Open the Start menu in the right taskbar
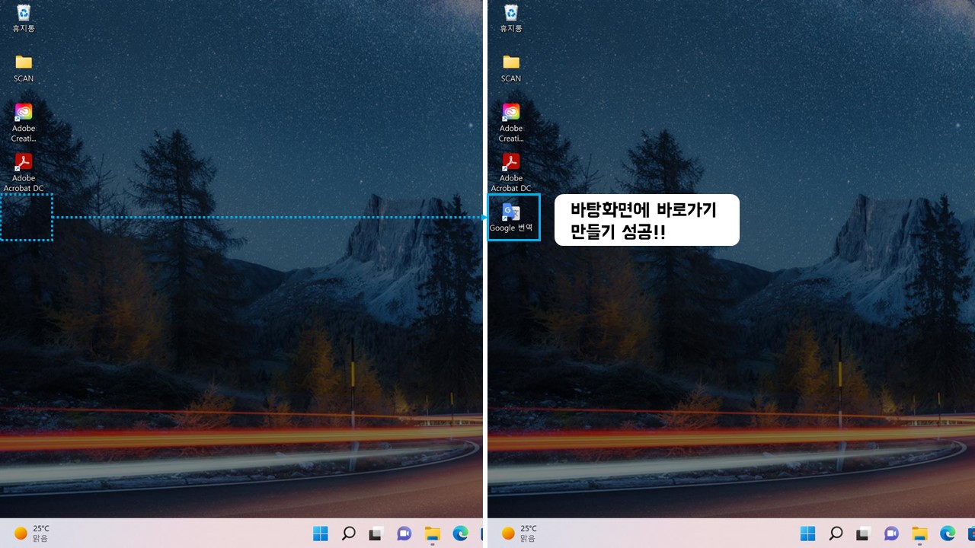 click(x=808, y=534)
